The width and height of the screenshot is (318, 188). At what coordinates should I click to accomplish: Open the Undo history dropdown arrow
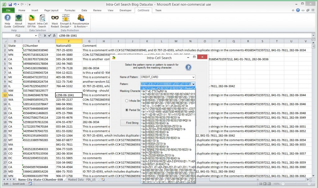point(18,4)
